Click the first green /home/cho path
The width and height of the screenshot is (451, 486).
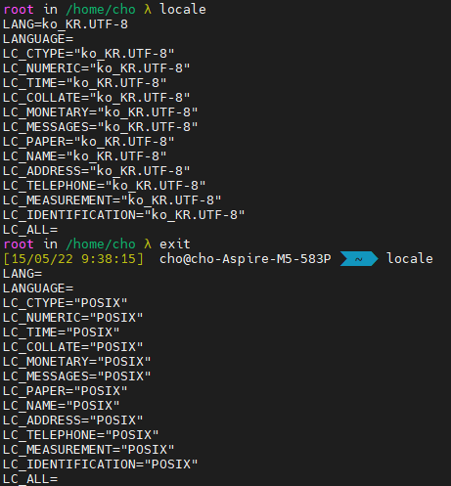pos(101,10)
